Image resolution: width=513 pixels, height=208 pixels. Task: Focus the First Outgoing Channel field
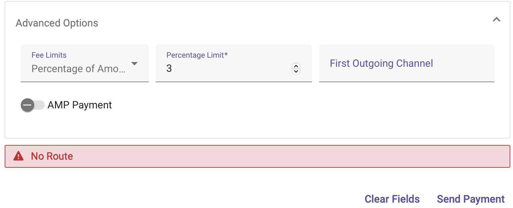pyautogui.click(x=406, y=63)
